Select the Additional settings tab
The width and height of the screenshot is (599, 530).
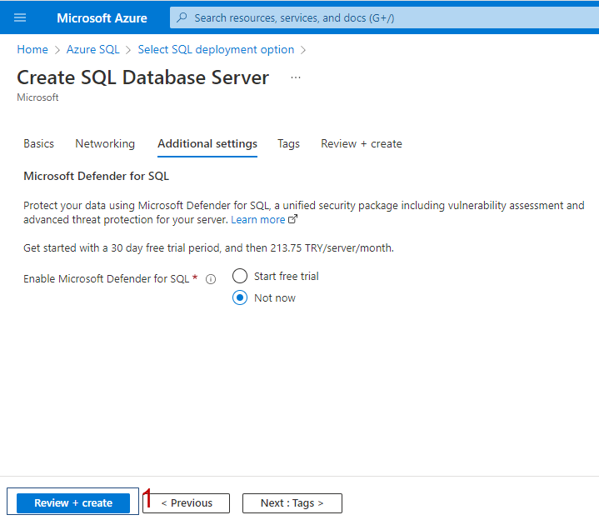click(x=207, y=143)
